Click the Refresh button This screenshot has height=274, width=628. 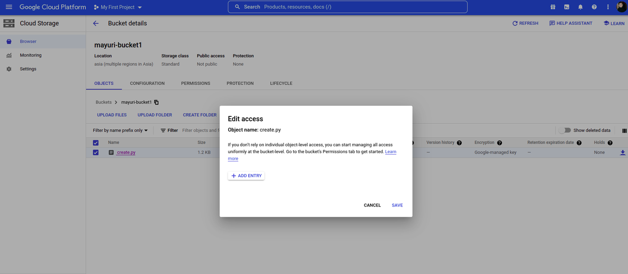(x=525, y=23)
